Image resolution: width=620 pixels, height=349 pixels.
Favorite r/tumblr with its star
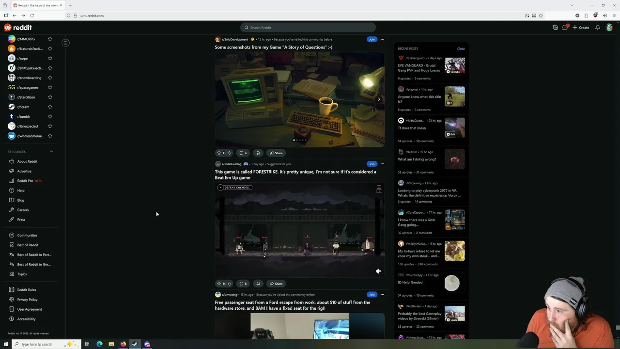(x=50, y=116)
